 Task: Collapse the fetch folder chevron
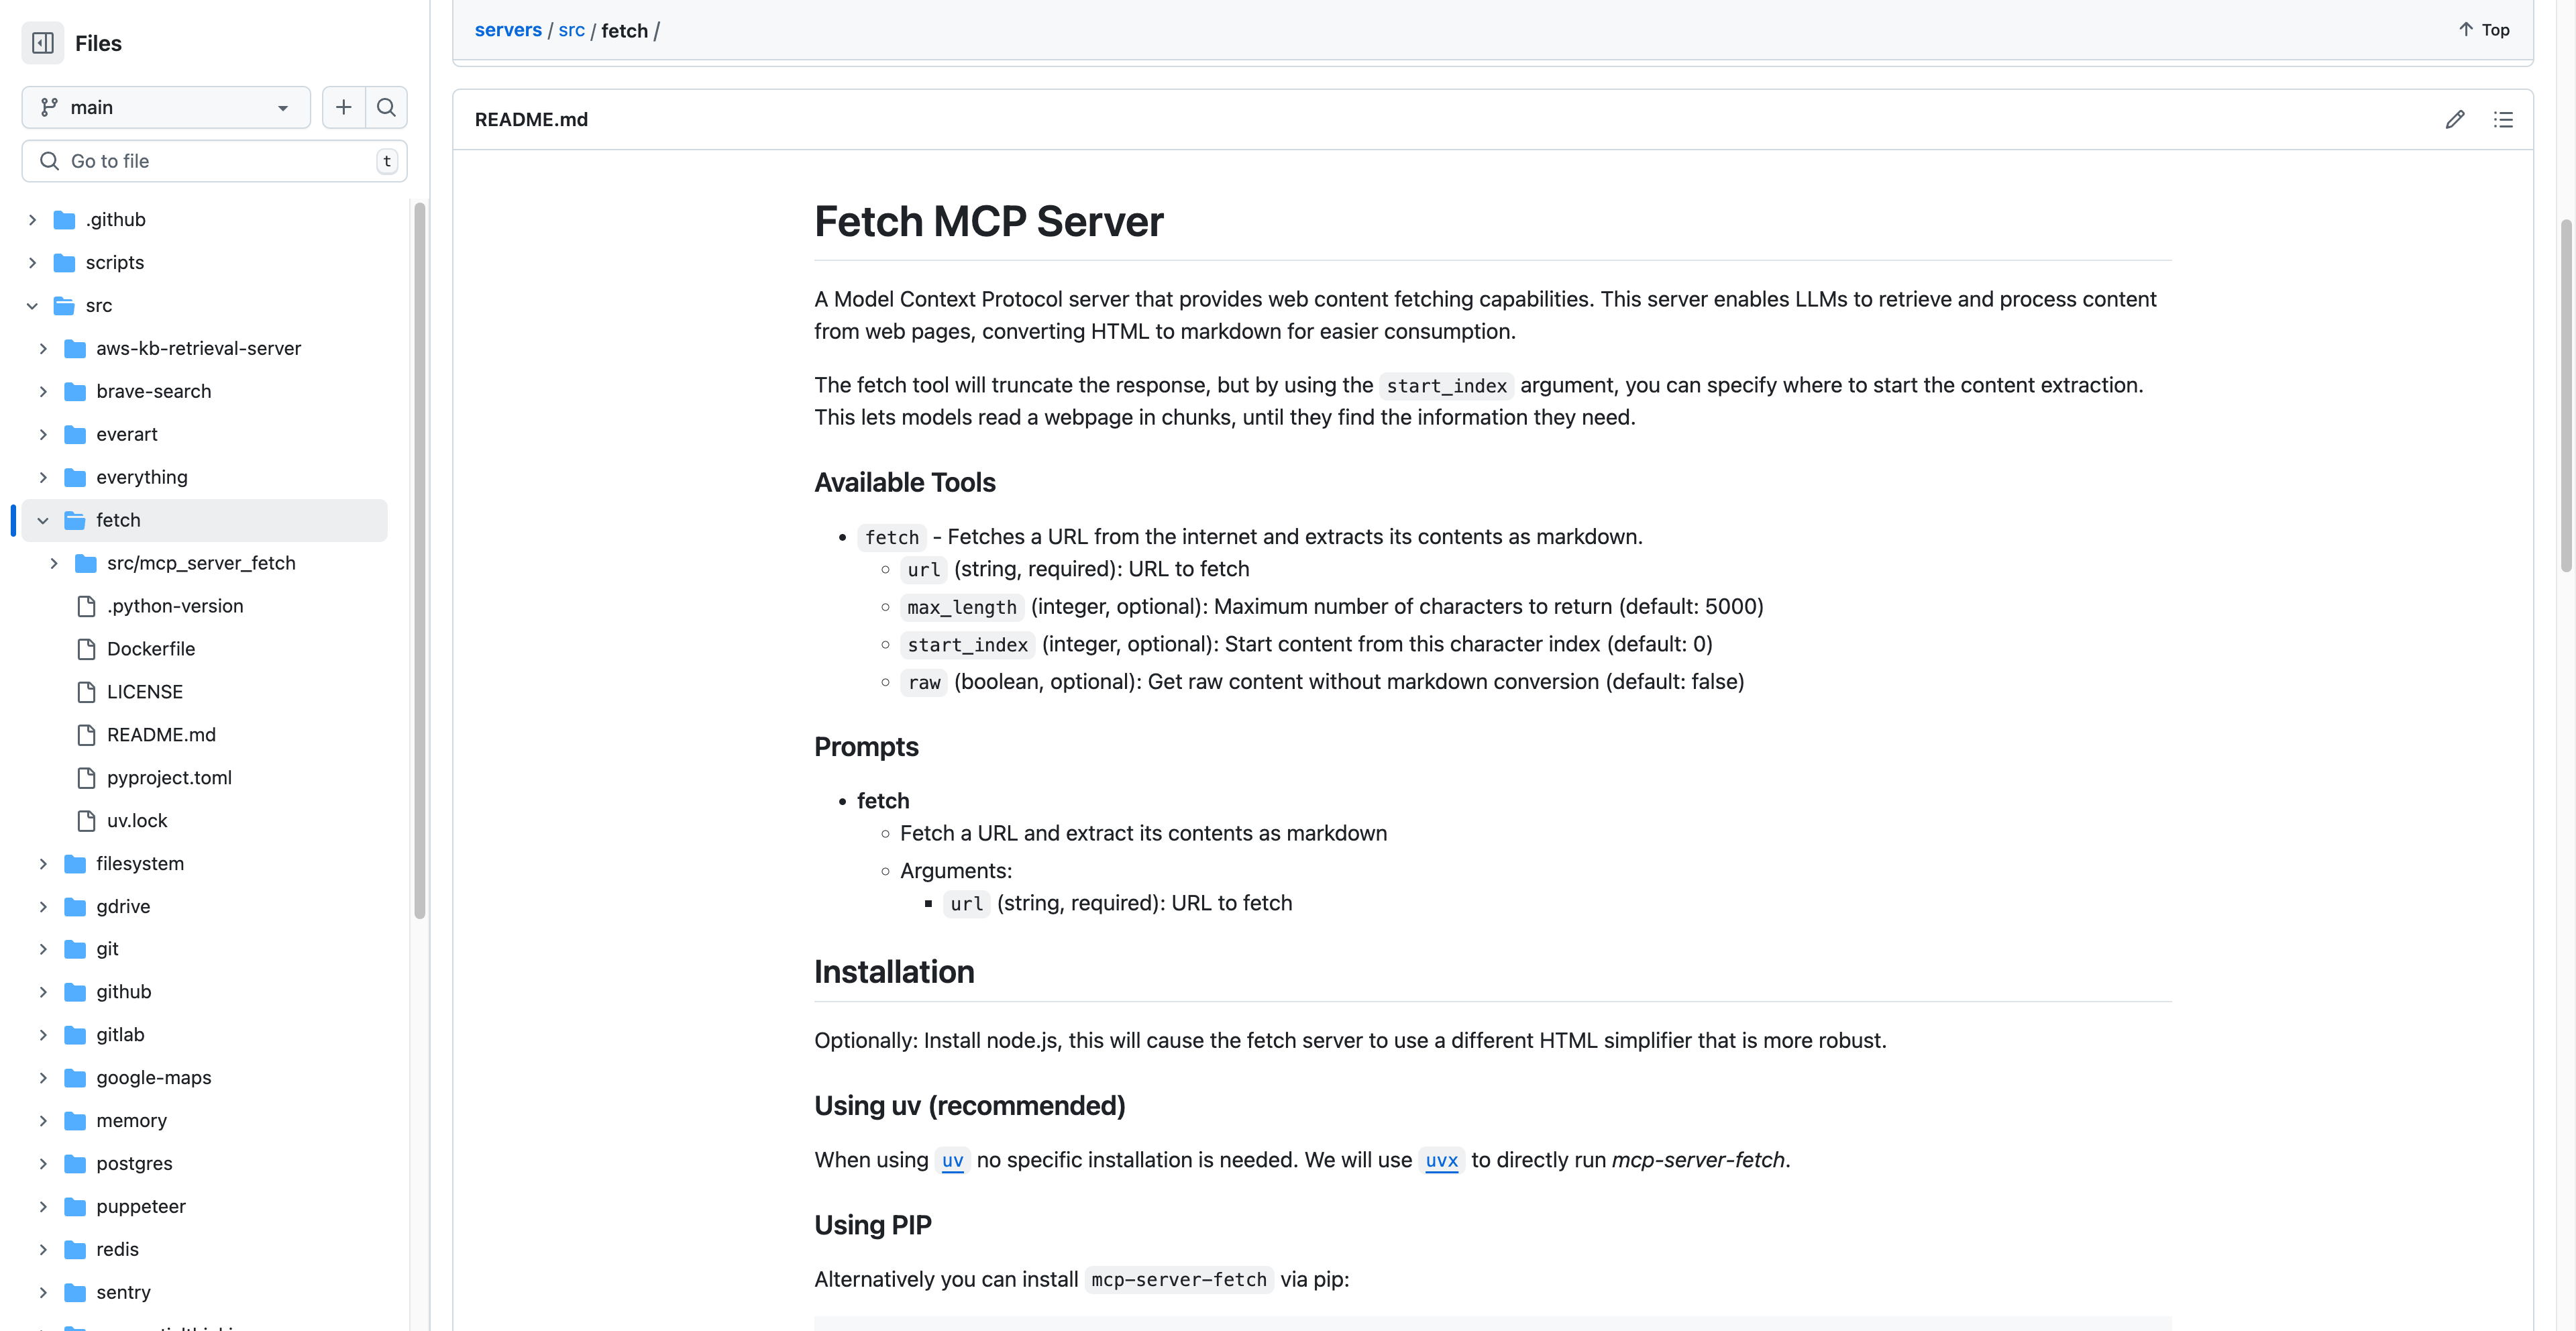[43, 520]
